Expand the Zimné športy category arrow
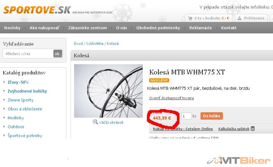The image size is (273, 167). click(4, 100)
